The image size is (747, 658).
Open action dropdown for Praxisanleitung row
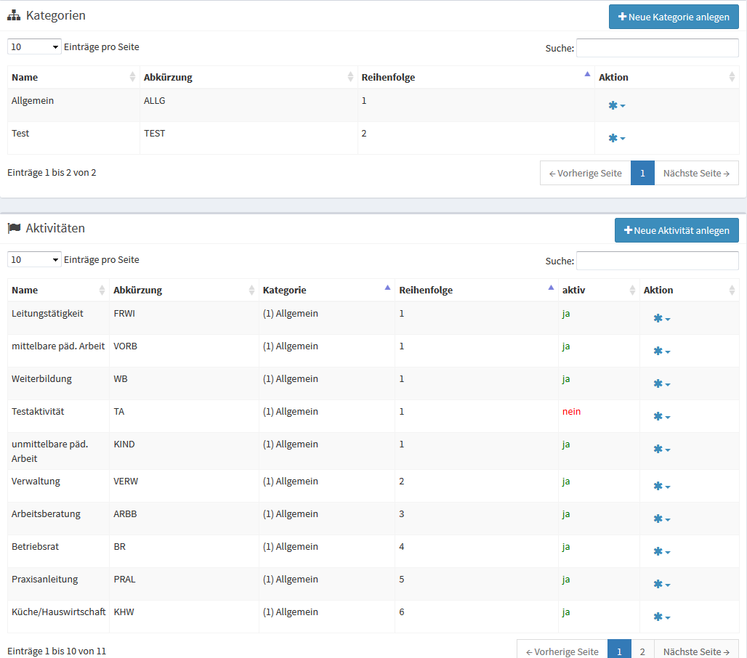tap(661, 585)
